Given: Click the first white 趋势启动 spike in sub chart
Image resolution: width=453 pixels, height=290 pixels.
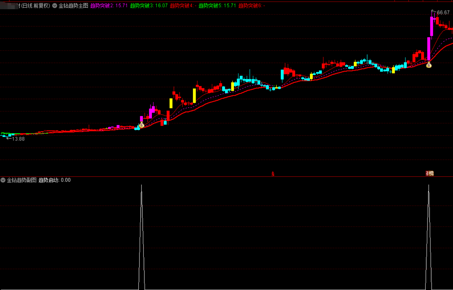Looking at the screenshot, I should [141, 237].
